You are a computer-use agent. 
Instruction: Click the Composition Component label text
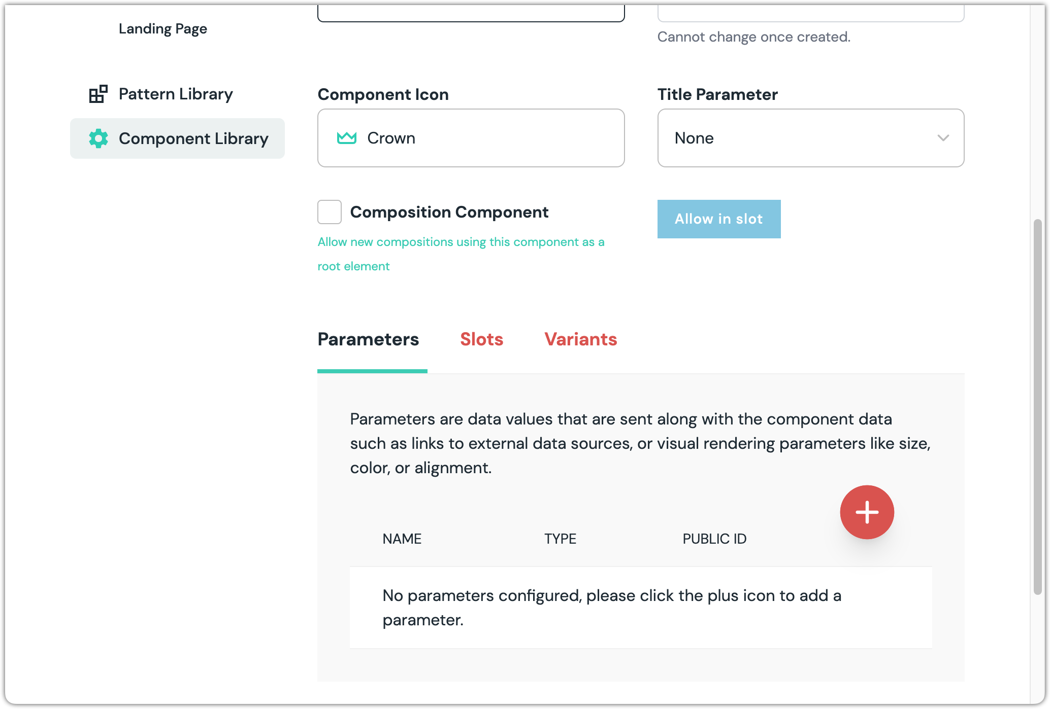click(449, 212)
